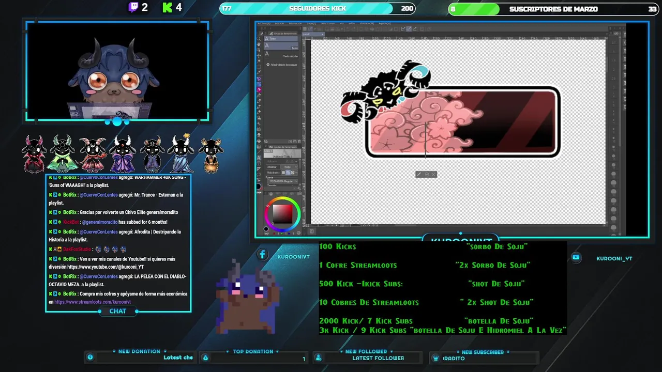Image resolution: width=662 pixels, height=372 pixels.
Task: Click the 'botella De Soju' reward text
Action: point(499,321)
